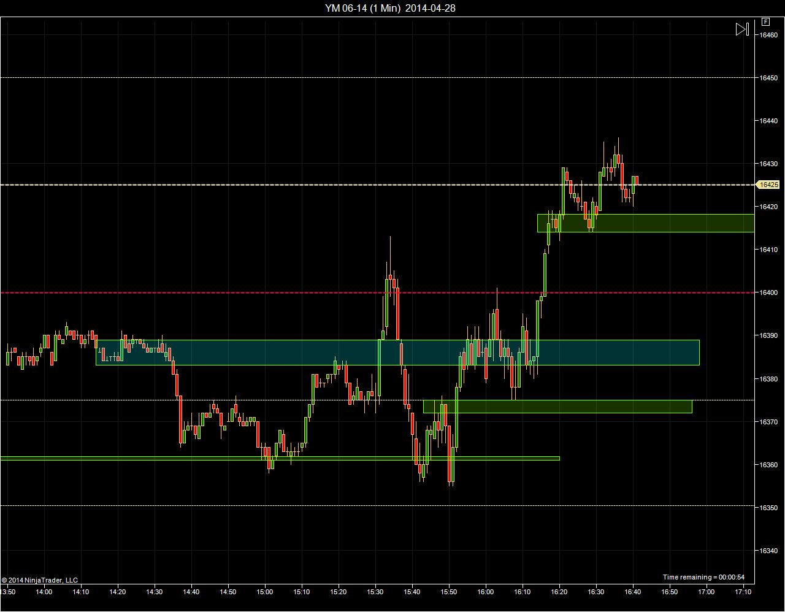Click the 16410 price axis label

tap(768, 250)
